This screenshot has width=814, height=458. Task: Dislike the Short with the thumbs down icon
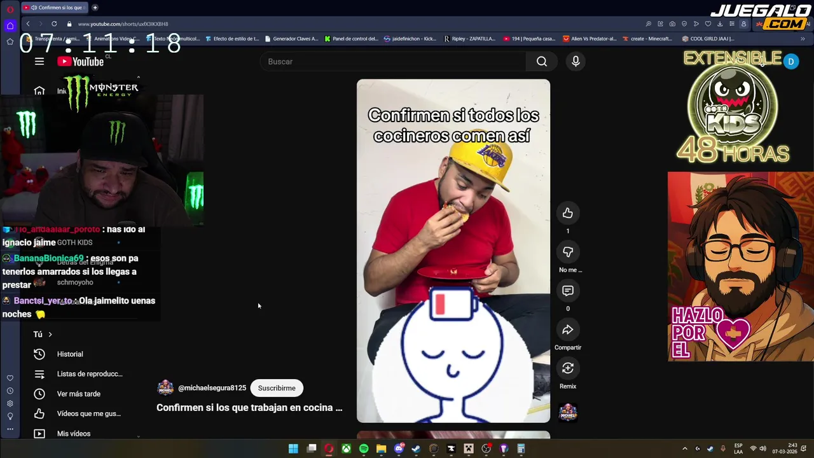[x=568, y=252]
